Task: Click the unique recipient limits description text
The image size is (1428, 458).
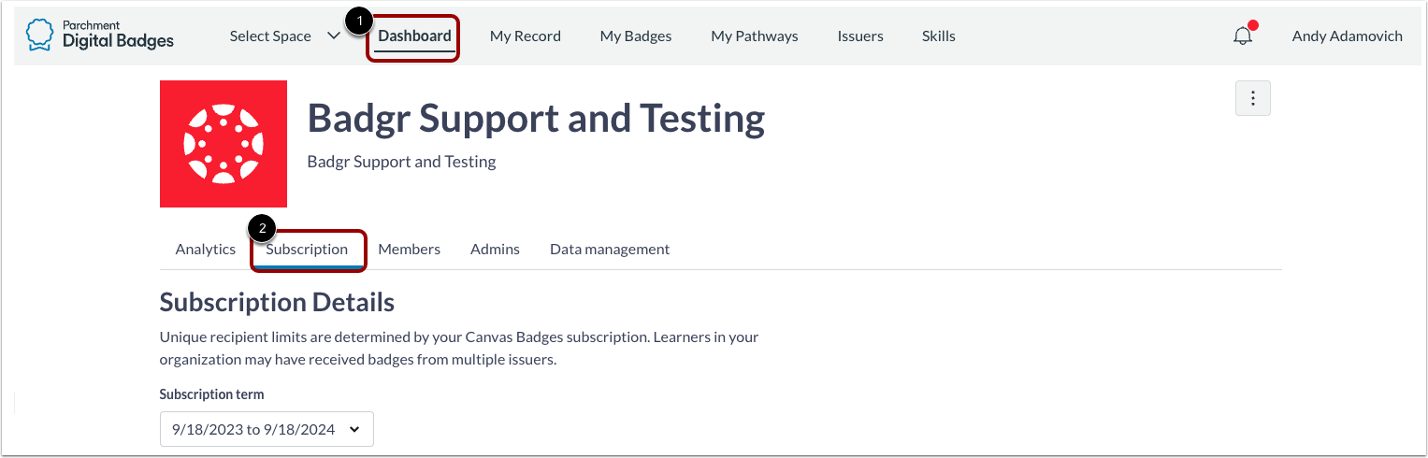Action: (x=459, y=348)
